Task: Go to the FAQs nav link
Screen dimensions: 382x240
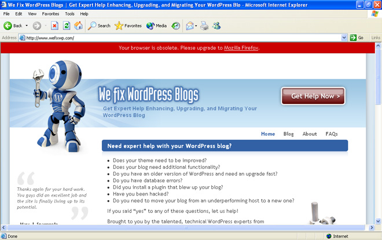Action: [332, 134]
